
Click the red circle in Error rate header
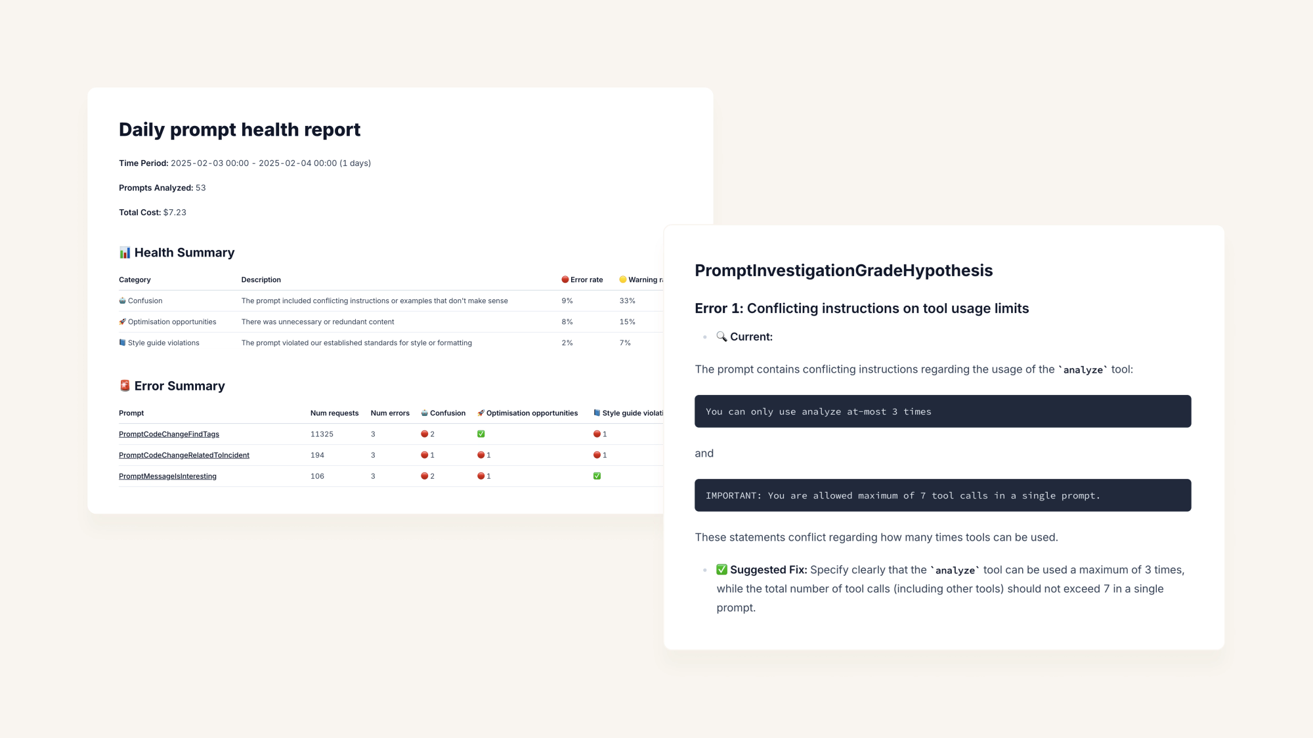pyautogui.click(x=565, y=279)
